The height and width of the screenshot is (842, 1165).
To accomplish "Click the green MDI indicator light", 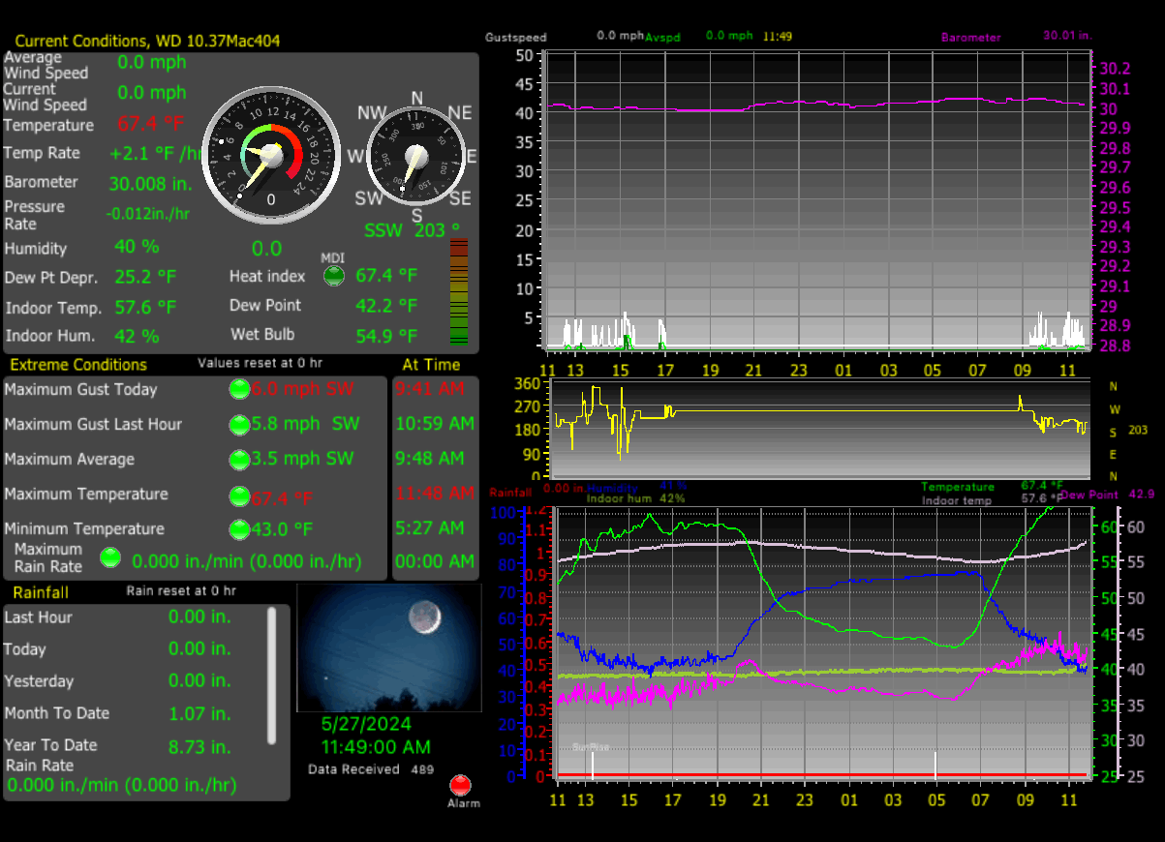I will (x=333, y=276).
